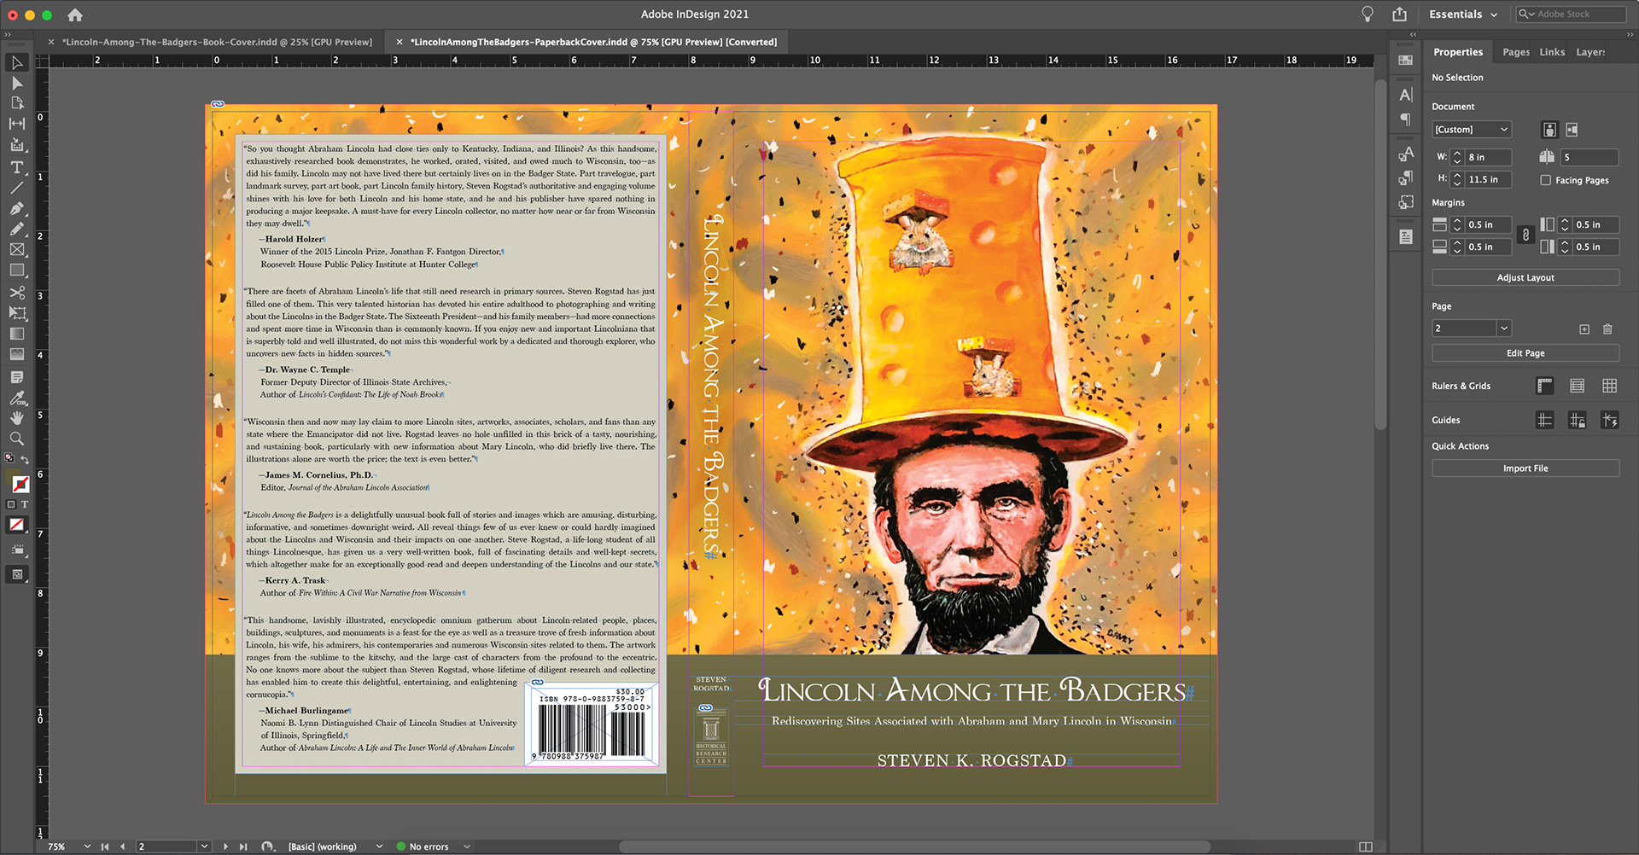Toggle Show Guides button
1639x855 pixels.
point(1544,420)
